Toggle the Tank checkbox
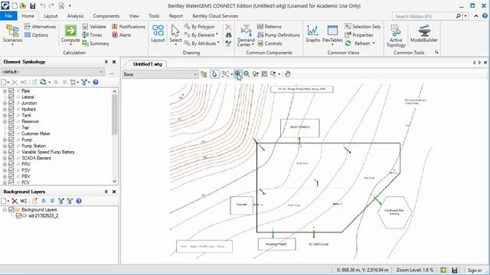 [x=11, y=115]
